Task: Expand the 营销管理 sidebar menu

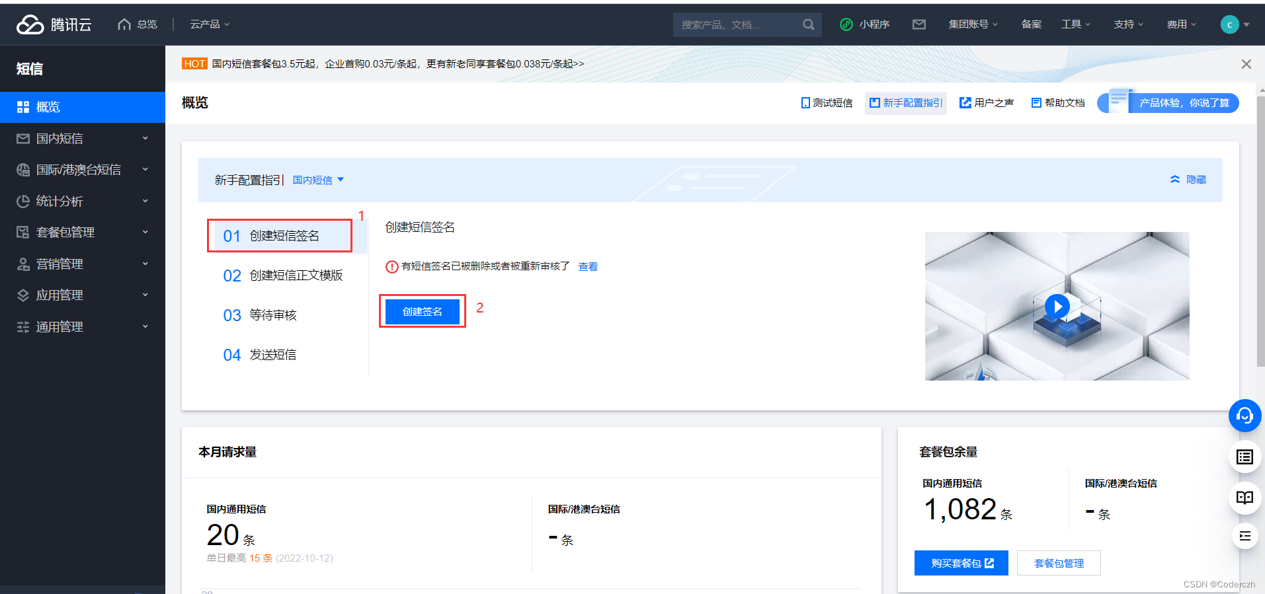Action: 145,264
